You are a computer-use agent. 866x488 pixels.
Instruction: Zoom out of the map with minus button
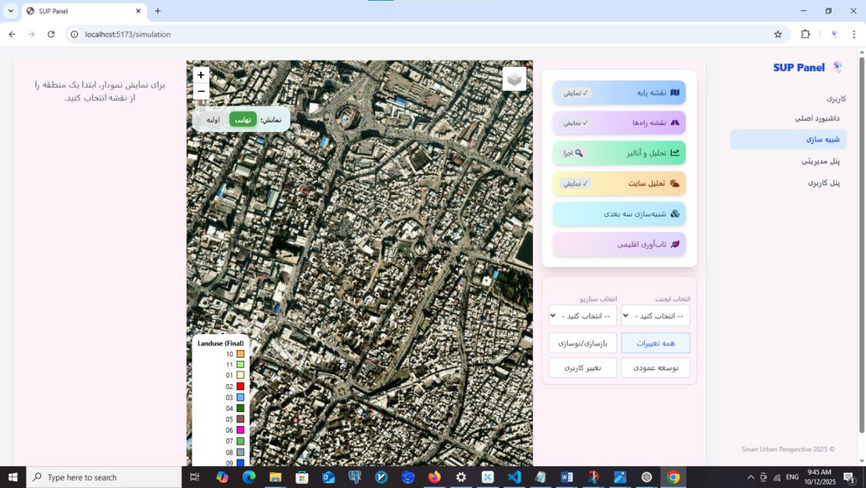(201, 91)
